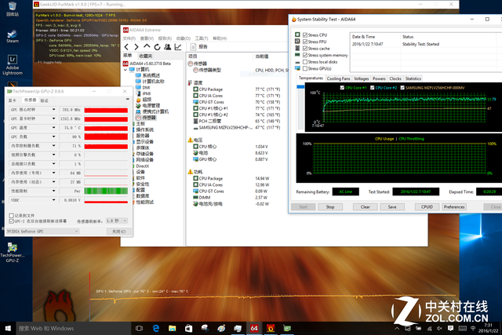Open CPUID from Stability Test

427,207
